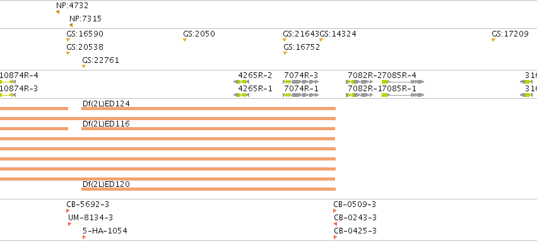Image resolution: width=537 pixels, height=241 pixels.
Task: Click the GS:14324 marker triangle
Action: (x=321, y=40)
